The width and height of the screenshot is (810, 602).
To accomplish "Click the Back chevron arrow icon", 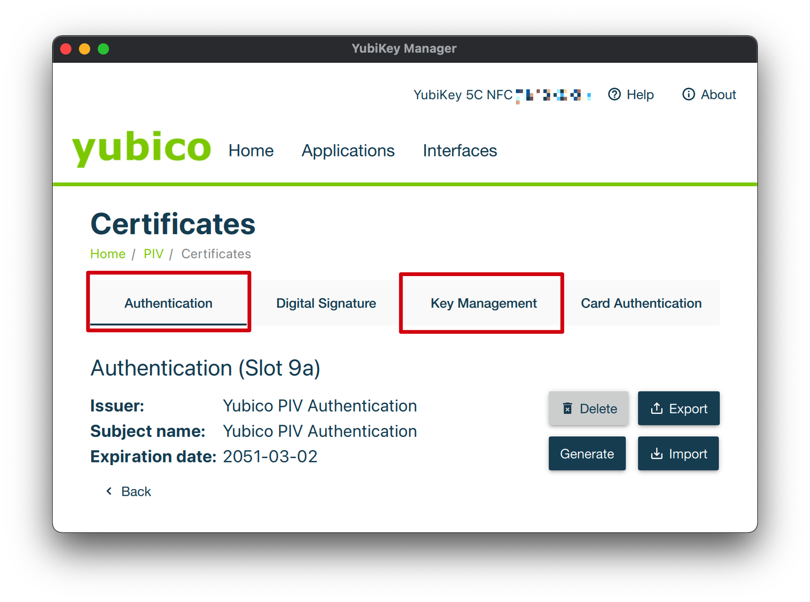I will [109, 491].
